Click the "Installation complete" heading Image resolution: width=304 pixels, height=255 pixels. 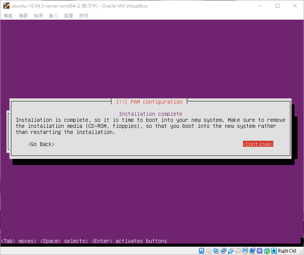[x=150, y=114]
